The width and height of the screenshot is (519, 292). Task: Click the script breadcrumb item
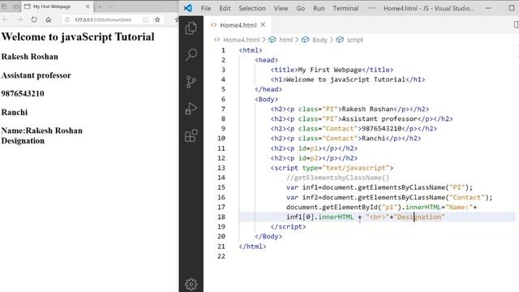355,40
